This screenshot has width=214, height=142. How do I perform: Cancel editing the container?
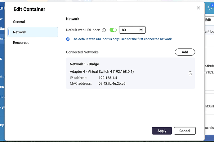click(185, 131)
